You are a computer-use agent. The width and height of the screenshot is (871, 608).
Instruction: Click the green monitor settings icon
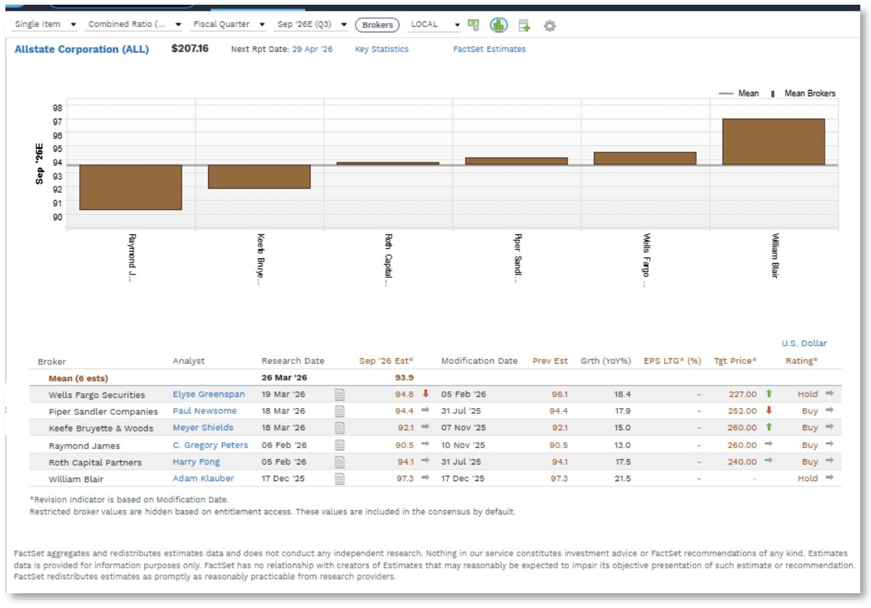coord(474,25)
